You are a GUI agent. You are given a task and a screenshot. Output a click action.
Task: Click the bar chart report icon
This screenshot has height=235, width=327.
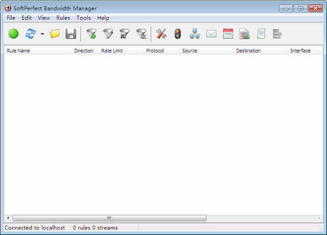pos(245,34)
